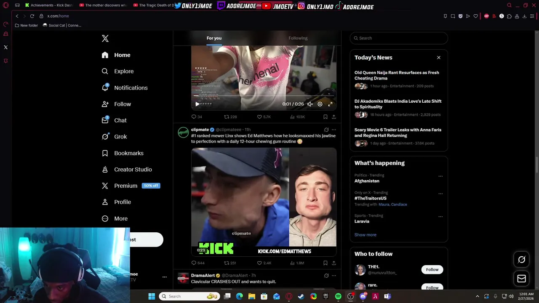Image resolution: width=539 pixels, height=303 pixels.
Task: Close the Today's News panel
Action: [x=439, y=58]
